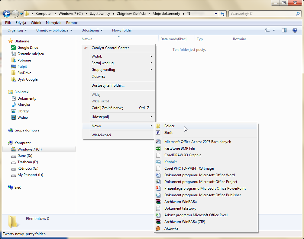
Task: Sort by the Nazwa column header
Action: click(x=87, y=39)
